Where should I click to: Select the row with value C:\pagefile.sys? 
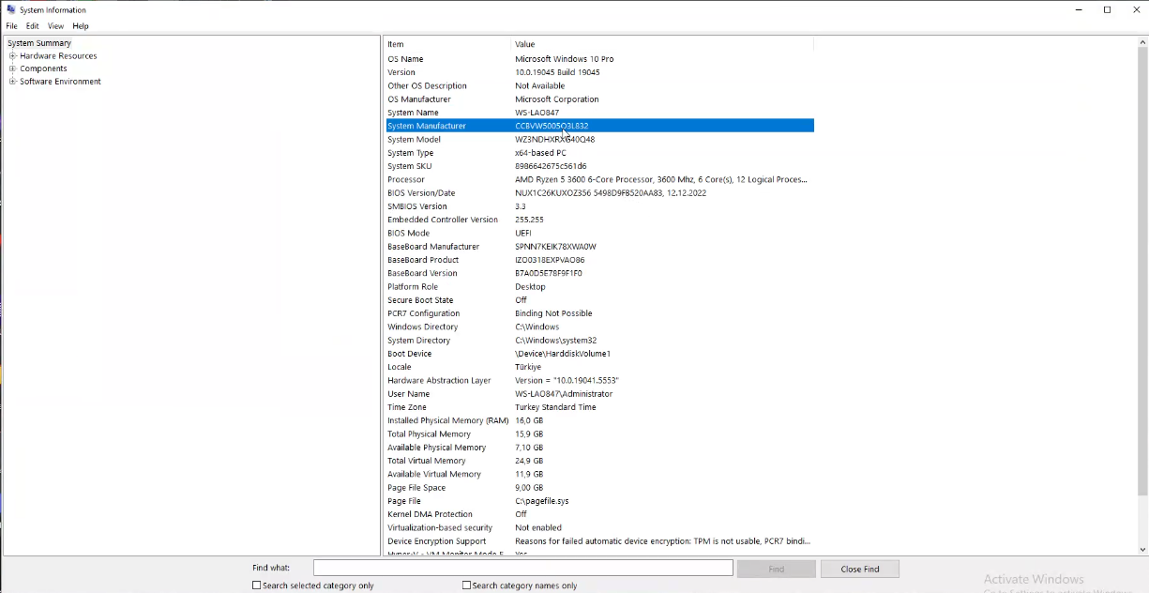tap(600, 501)
